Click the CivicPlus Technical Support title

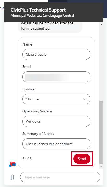pyautogui.click(x=38, y=10)
